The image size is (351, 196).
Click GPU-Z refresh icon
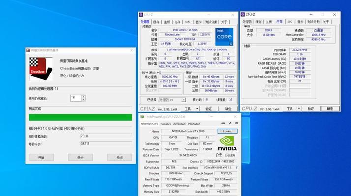coord(230,123)
